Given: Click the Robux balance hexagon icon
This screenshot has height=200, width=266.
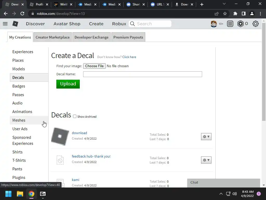Looking at the screenshot, I should [240, 24].
